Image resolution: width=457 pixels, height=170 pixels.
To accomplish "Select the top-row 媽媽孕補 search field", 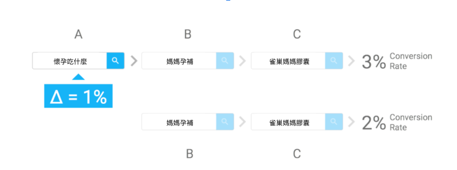I will (179, 61).
